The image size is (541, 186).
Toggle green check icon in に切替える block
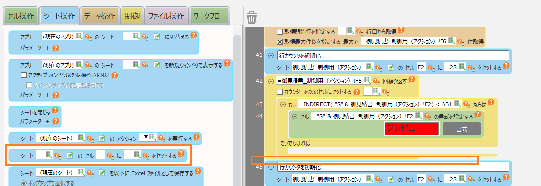coord(157,37)
